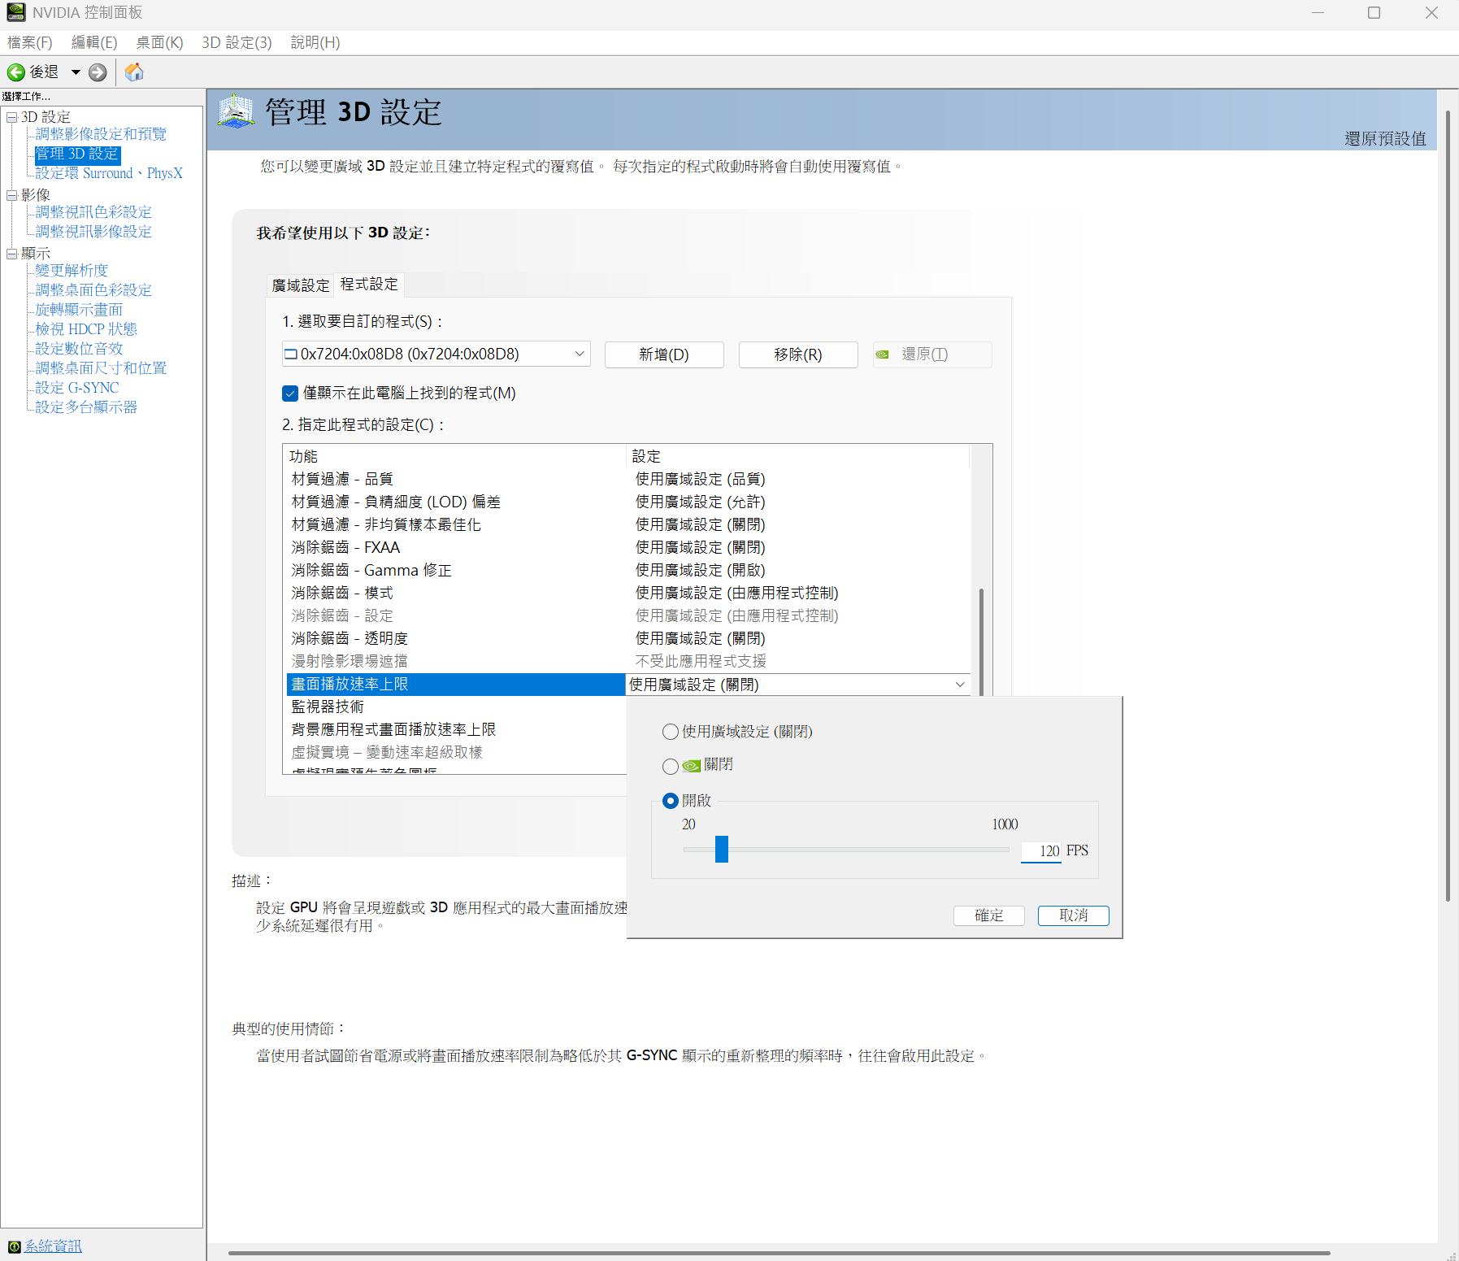The height and width of the screenshot is (1261, 1459).
Task: Open the Back history dropdown arrow
Action: (x=76, y=72)
